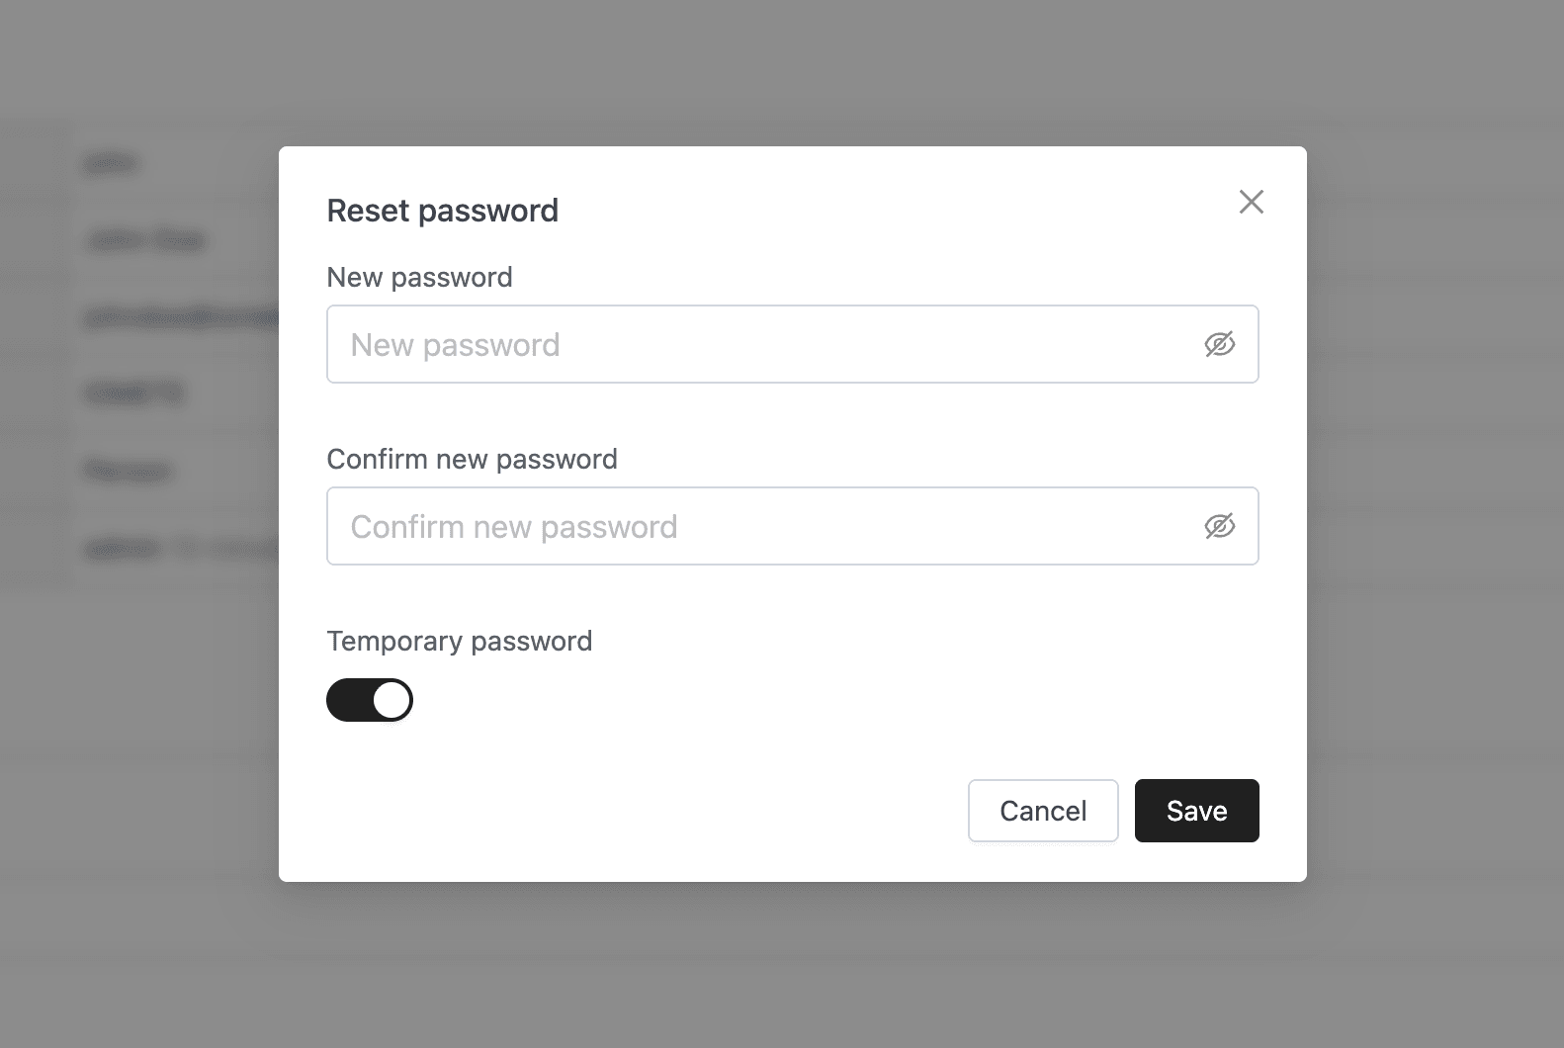Focus the Confirm new password input
The width and height of the screenshot is (1564, 1048).
tap(761, 526)
